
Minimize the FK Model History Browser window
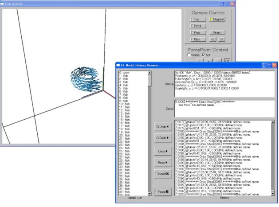click(x=264, y=66)
